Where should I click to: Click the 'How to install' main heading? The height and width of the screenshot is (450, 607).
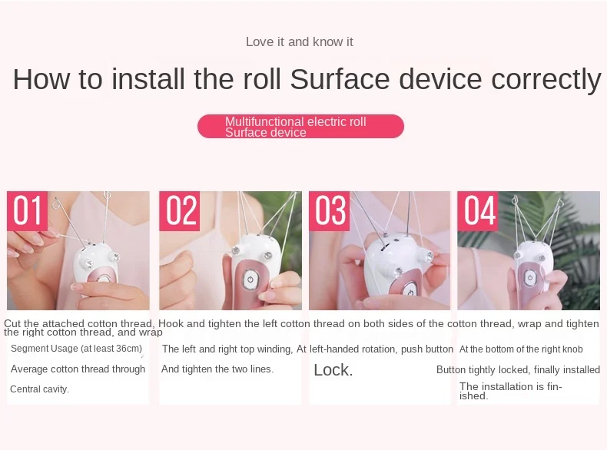click(x=307, y=80)
